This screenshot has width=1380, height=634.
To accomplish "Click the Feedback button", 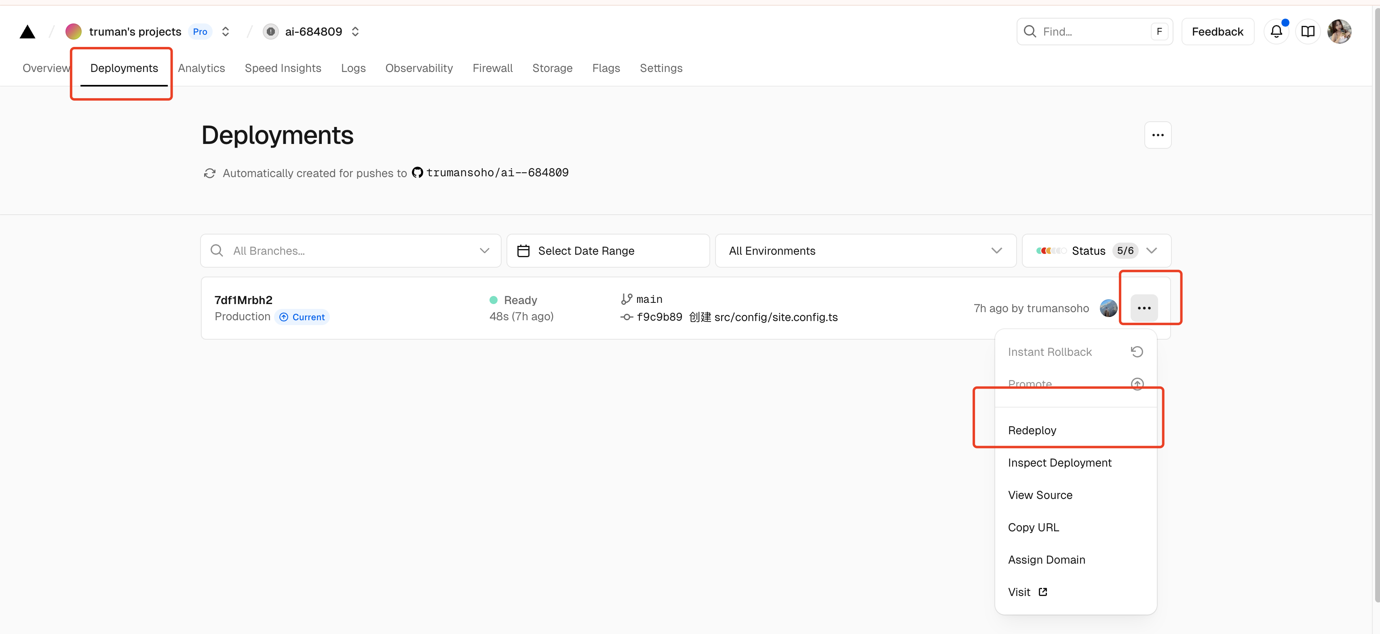I will [1217, 32].
